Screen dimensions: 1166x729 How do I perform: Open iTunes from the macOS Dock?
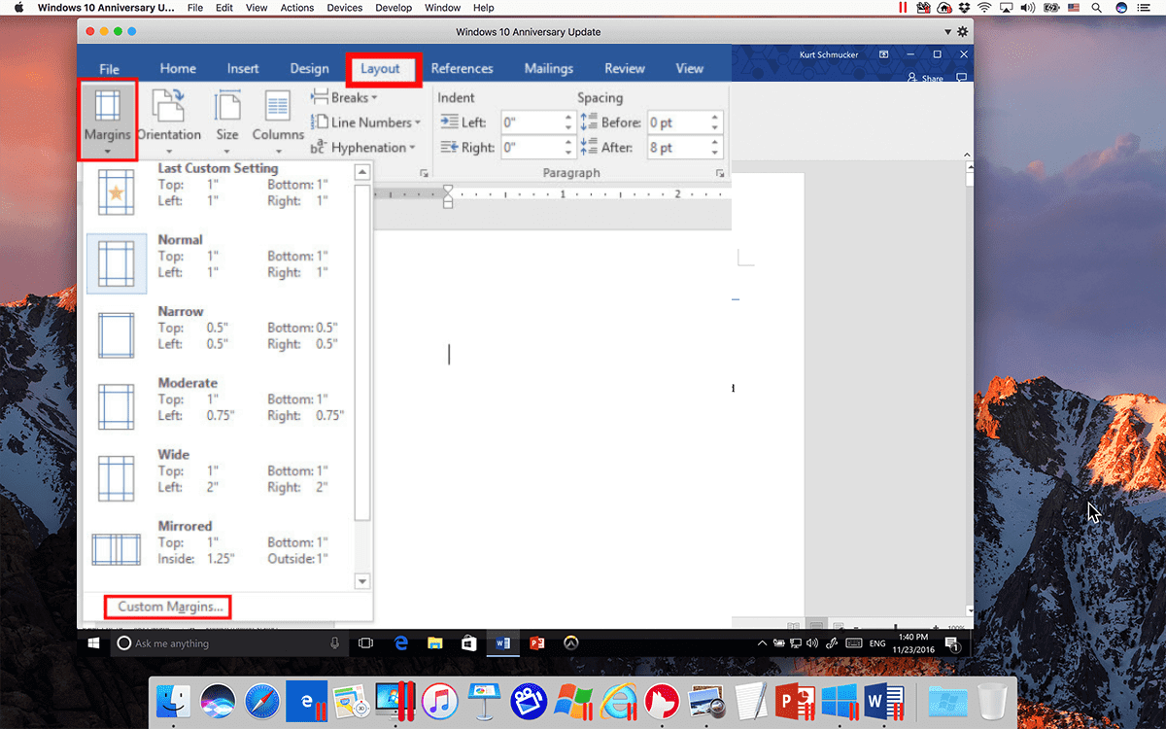click(440, 702)
